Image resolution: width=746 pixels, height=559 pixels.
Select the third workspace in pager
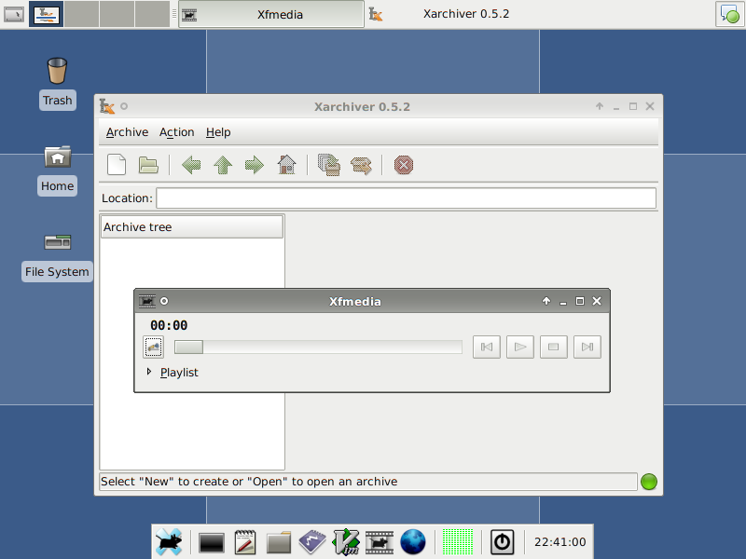tap(117, 14)
